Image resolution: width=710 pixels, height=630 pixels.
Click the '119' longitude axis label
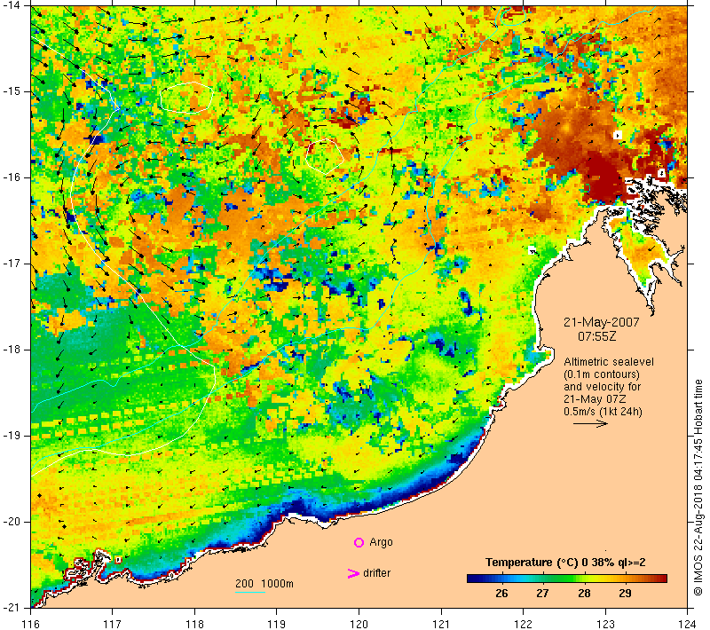[277, 624]
